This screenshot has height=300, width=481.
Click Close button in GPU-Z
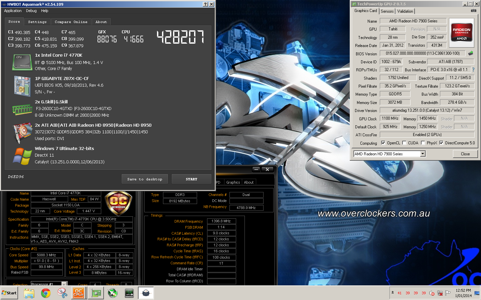click(465, 154)
